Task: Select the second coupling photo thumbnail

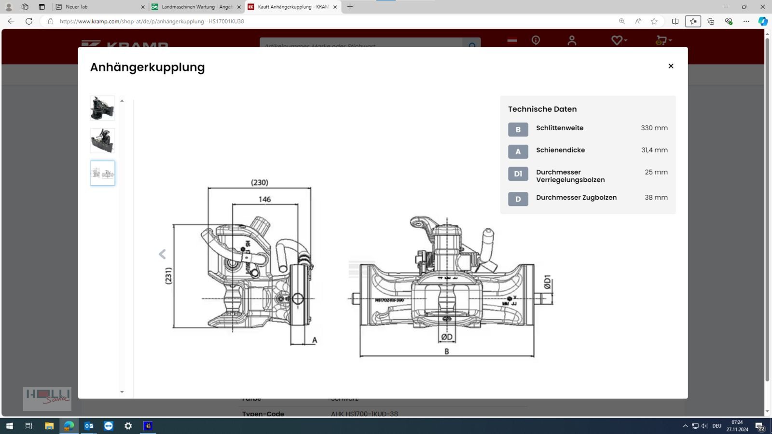Action: [102, 141]
